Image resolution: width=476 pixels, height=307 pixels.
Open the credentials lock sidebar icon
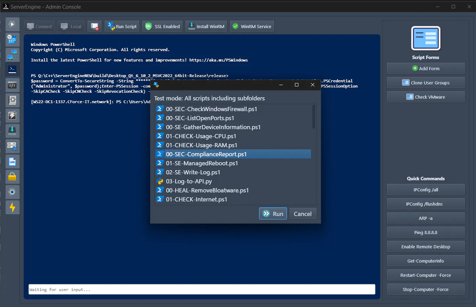click(13, 176)
